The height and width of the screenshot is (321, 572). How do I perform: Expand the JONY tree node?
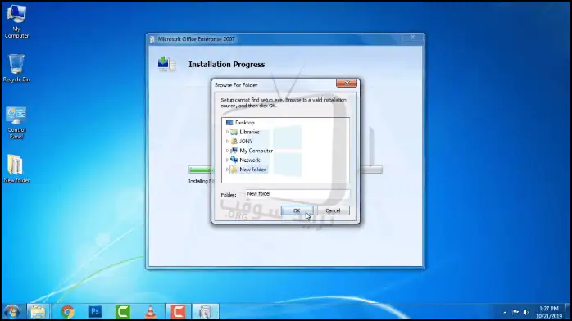(x=227, y=142)
